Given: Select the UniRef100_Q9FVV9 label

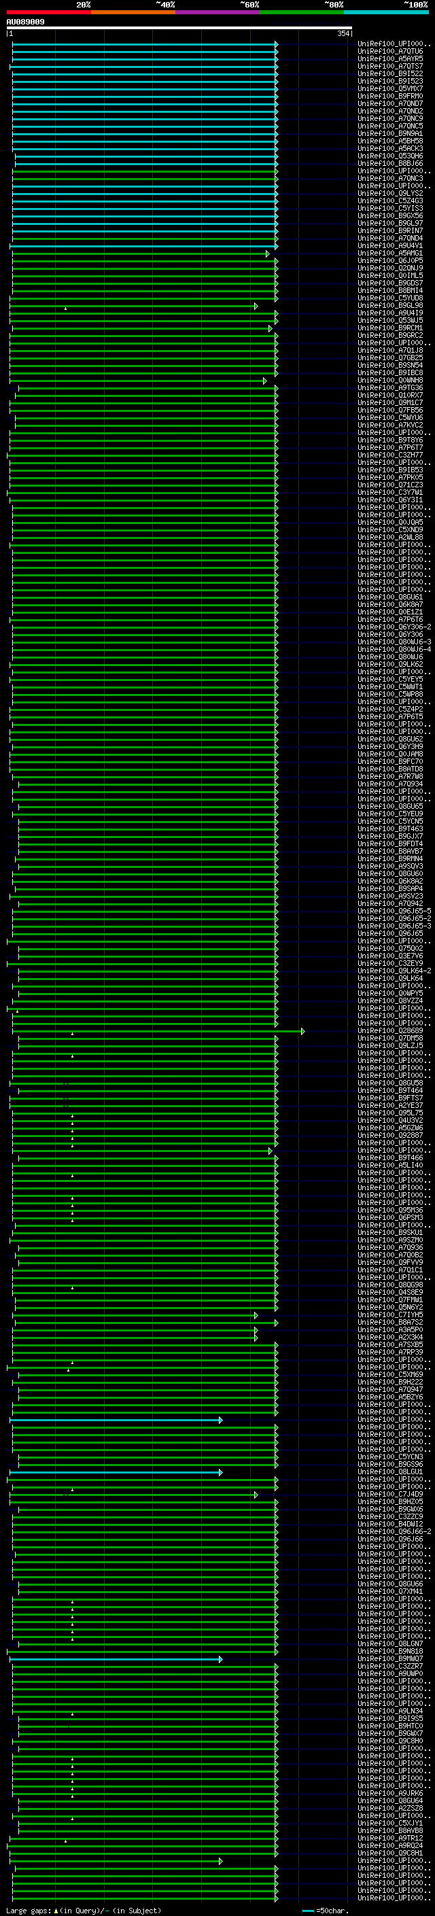Looking at the screenshot, I should point(390,1262).
